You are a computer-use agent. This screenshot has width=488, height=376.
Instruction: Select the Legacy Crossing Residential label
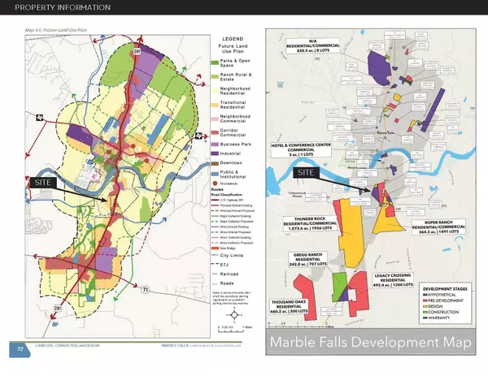(x=394, y=280)
